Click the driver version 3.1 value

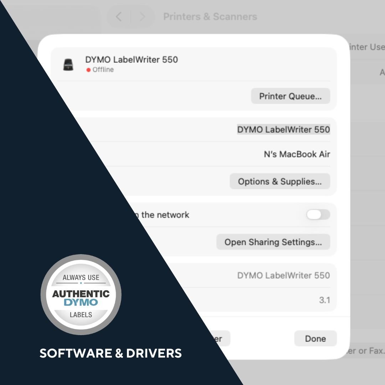[324, 300]
